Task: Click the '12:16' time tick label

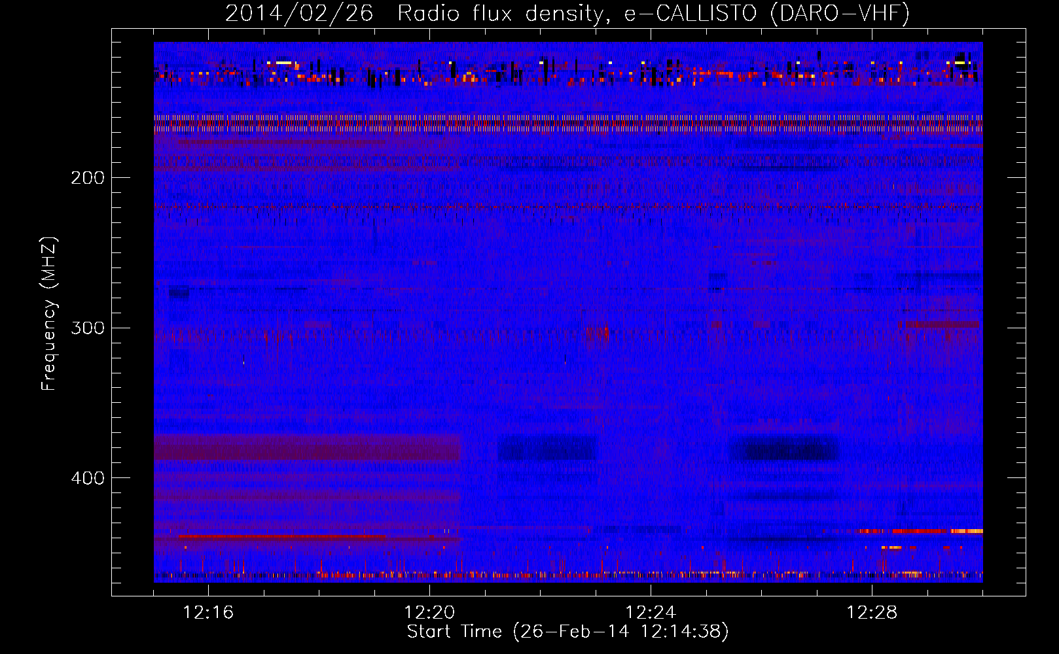Action: [208, 613]
